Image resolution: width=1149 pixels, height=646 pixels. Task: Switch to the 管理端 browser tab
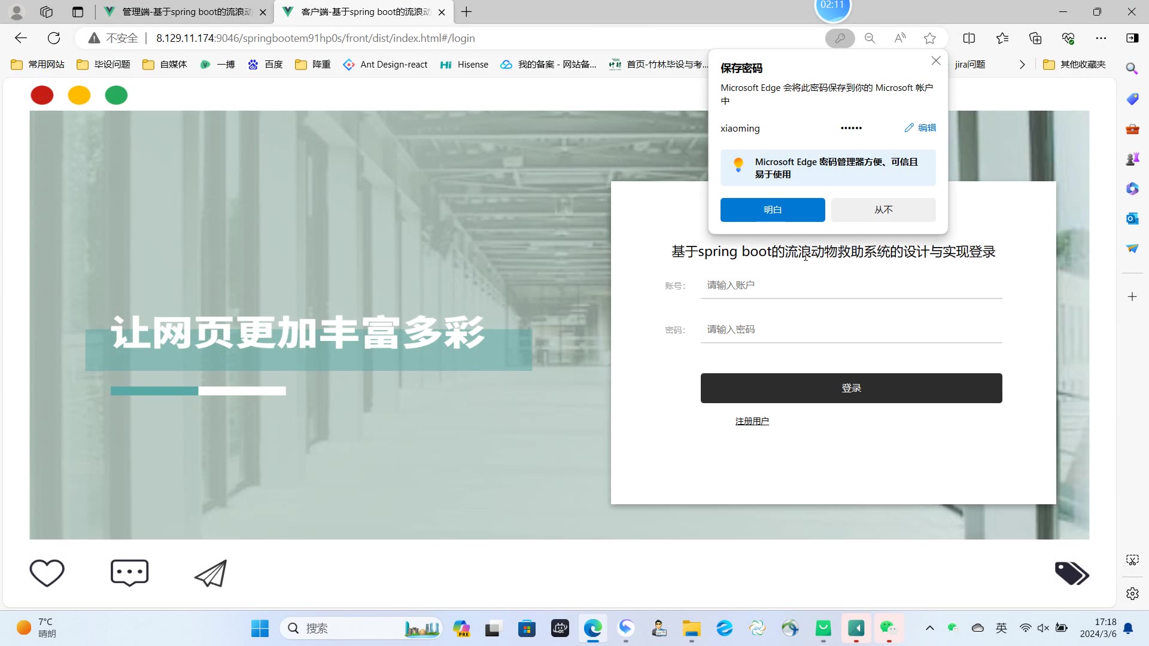(186, 12)
